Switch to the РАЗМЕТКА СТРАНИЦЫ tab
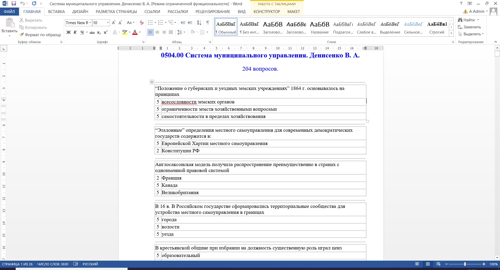The height and width of the screenshot is (270, 500). [116, 12]
